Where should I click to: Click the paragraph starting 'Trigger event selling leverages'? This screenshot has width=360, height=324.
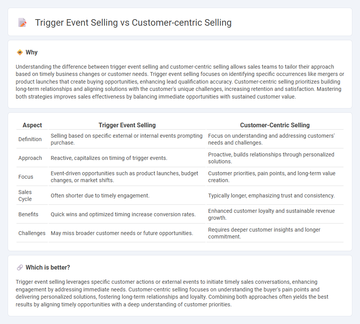click(x=172, y=293)
